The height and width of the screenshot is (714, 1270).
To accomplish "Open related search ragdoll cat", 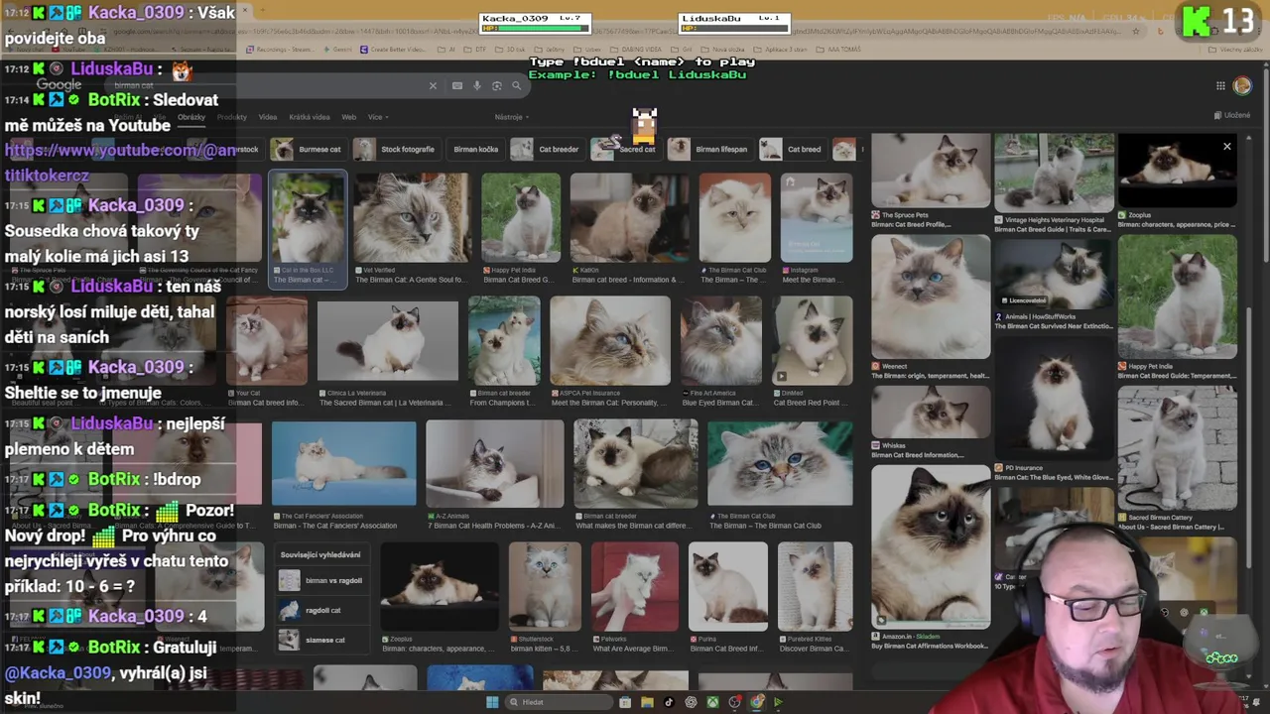I will (320, 610).
